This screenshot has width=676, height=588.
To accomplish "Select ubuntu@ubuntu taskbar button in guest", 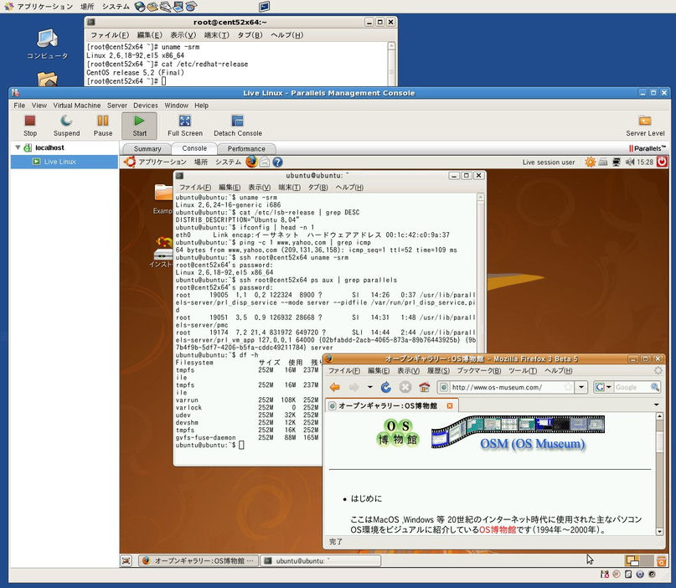I will click(321, 560).
